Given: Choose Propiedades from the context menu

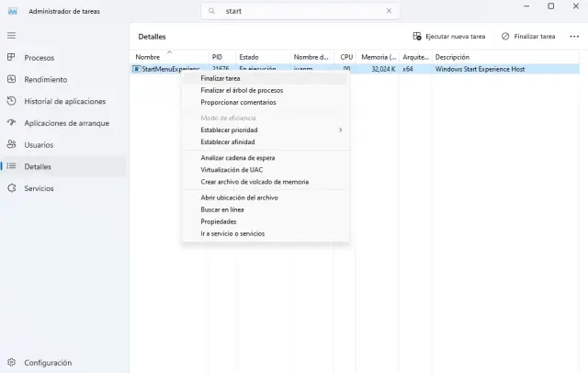Looking at the screenshot, I should point(219,221).
